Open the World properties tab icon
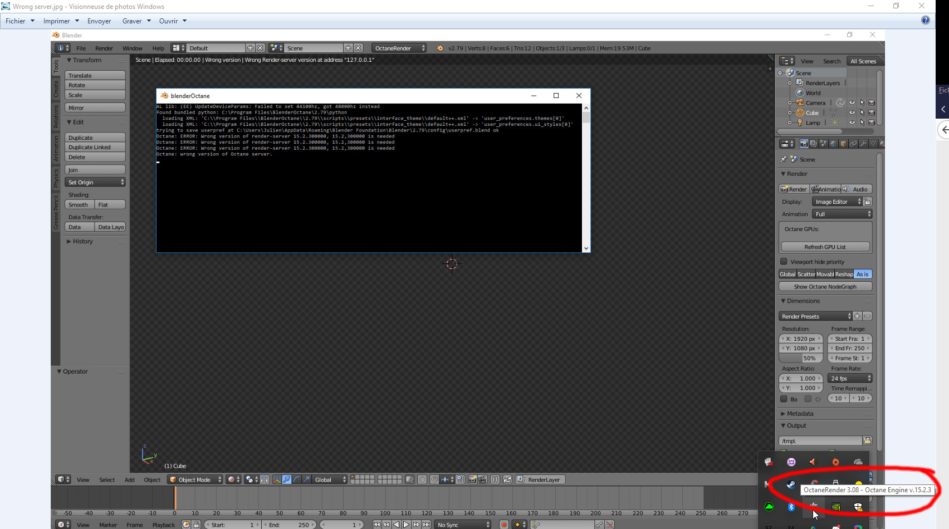Viewport: 949px width, 529px height. pos(833,144)
